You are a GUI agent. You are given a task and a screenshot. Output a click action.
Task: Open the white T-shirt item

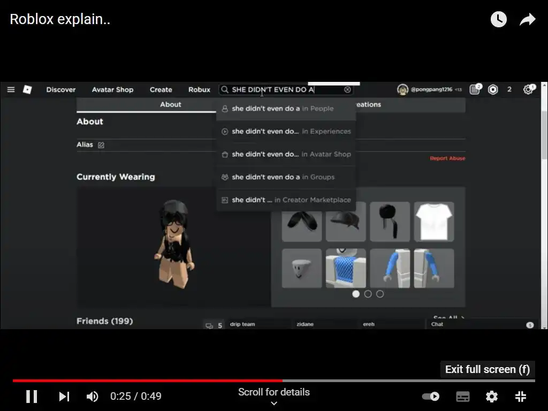click(433, 222)
